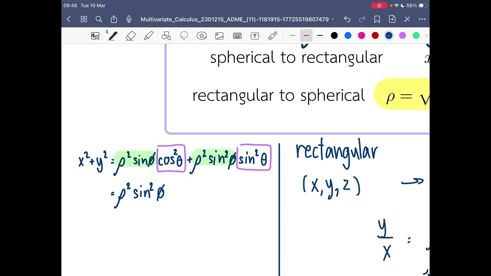Add a new page
Screen dimensions: 491x276
(392, 19)
